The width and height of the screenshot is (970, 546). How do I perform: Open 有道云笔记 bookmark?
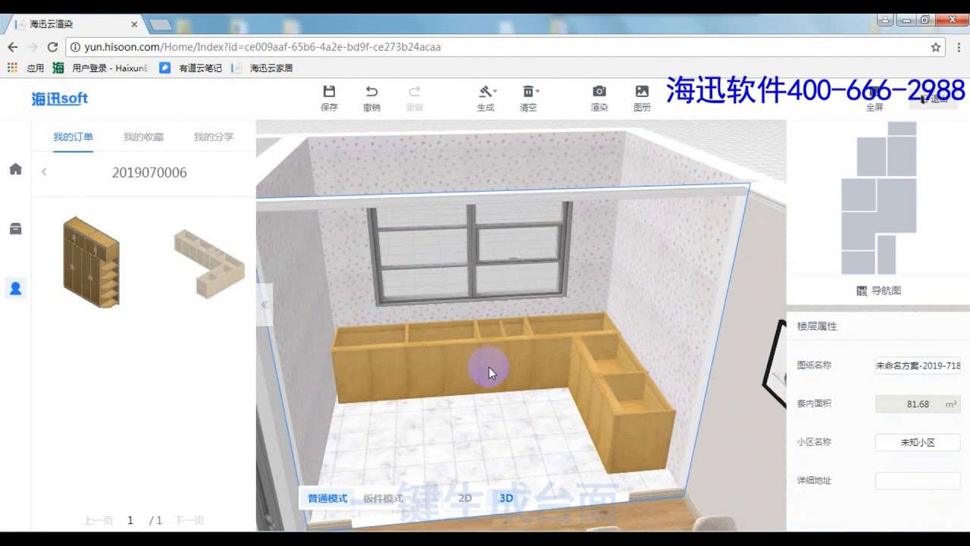tap(192, 67)
